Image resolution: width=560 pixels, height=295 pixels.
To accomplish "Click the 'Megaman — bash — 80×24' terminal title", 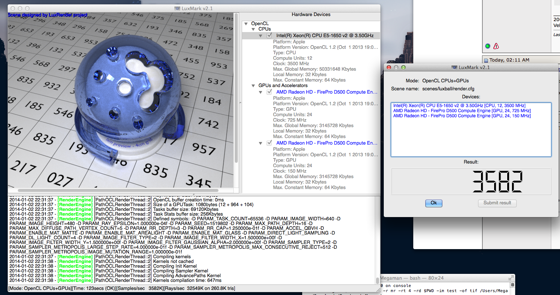I will [x=412, y=278].
